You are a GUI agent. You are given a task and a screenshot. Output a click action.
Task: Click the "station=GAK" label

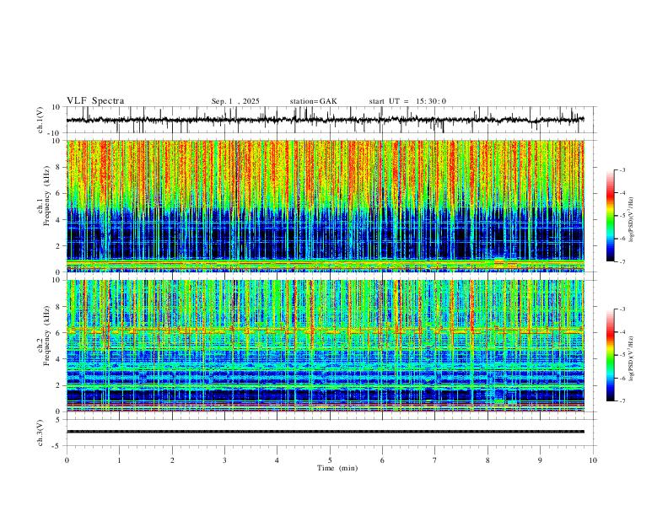[x=313, y=101]
